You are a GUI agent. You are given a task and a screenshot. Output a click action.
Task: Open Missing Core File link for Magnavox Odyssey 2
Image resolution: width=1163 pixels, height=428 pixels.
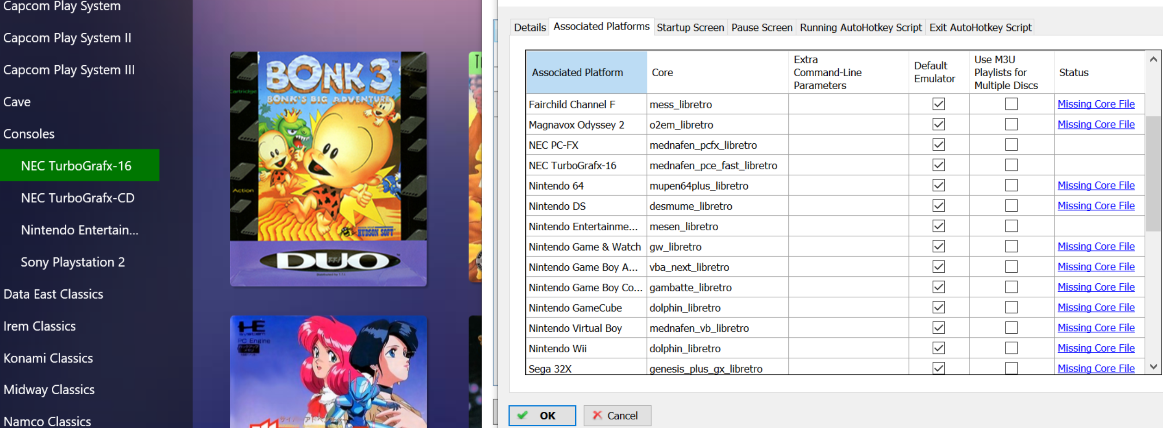[x=1096, y=124]
